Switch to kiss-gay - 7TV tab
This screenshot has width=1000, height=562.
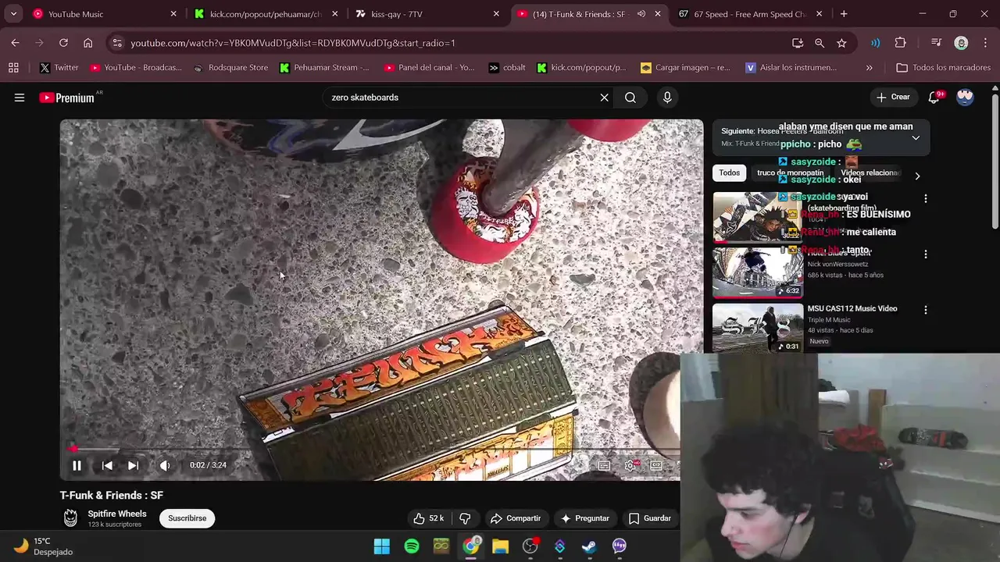(x=427, y=14)
